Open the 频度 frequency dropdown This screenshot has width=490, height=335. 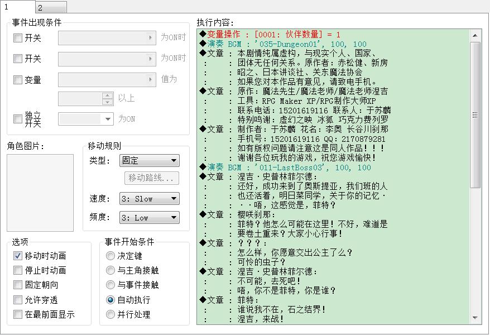[x=150, y=218]
